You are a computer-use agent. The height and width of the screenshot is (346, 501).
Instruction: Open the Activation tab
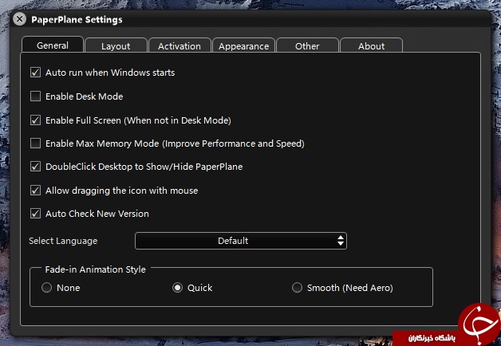click(179, 46)
